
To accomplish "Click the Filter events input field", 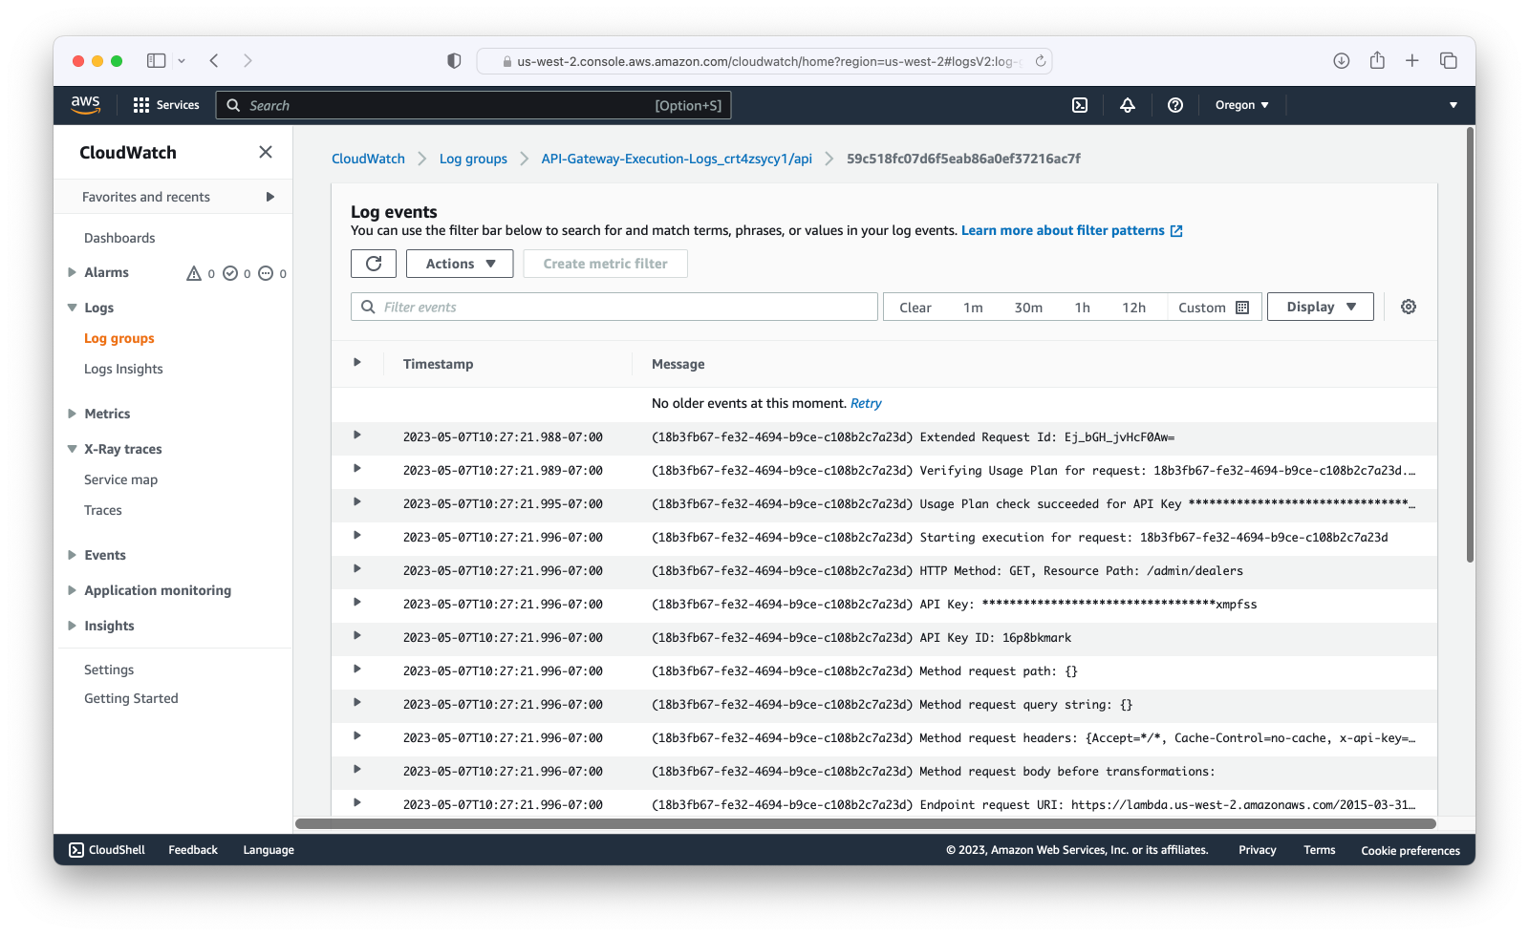I will click(x=614, y=307).
